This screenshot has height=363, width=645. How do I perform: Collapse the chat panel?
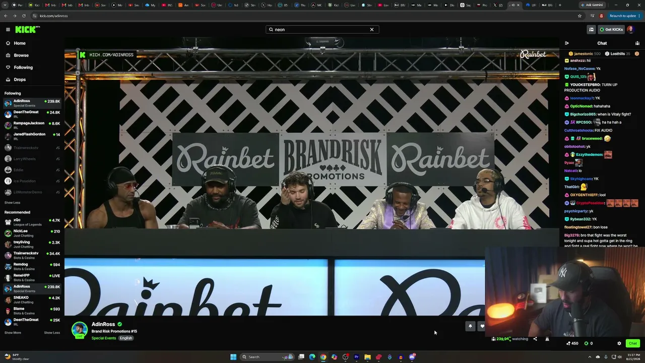coord(567,43)
